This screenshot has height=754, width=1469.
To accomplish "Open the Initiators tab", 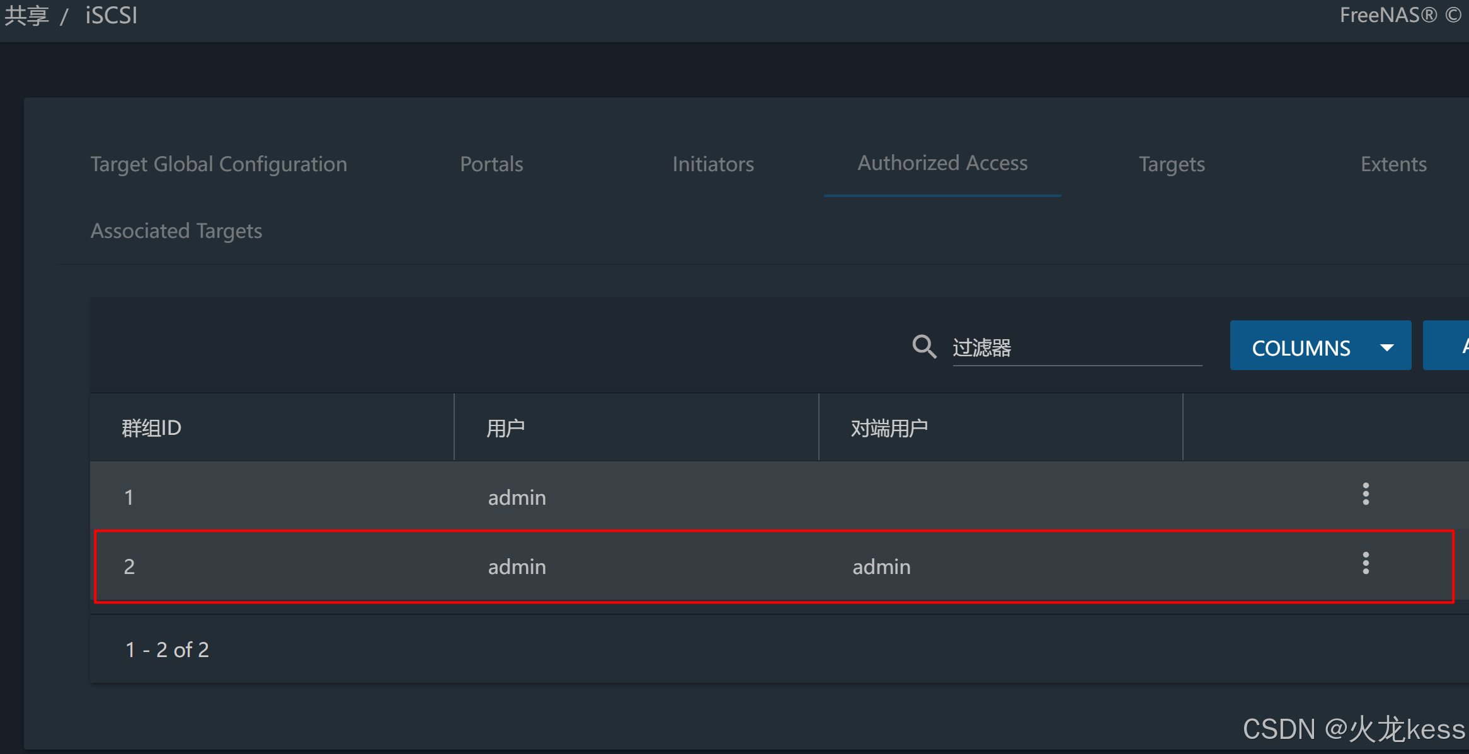I will (x=713, y=164).
